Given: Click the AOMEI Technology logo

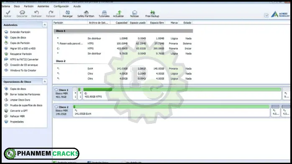Looking at the screenshot, I should (280, 14).
